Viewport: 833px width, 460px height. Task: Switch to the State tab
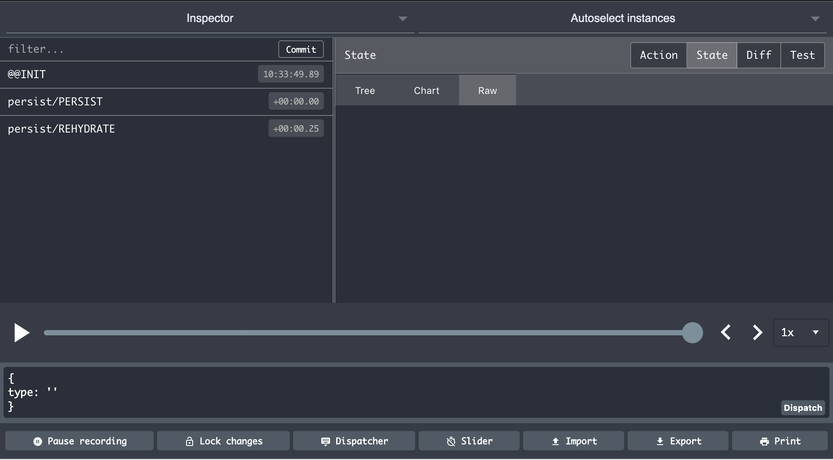(712, 55)
